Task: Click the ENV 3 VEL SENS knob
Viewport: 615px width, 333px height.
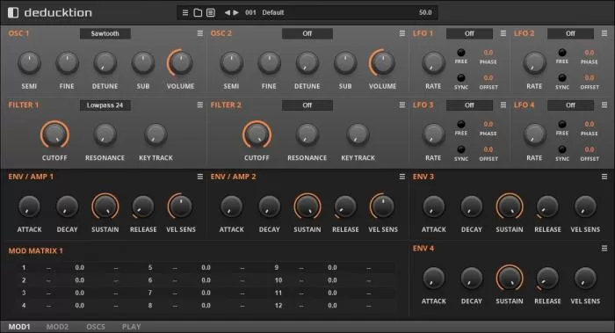Action: coord(585,206)
